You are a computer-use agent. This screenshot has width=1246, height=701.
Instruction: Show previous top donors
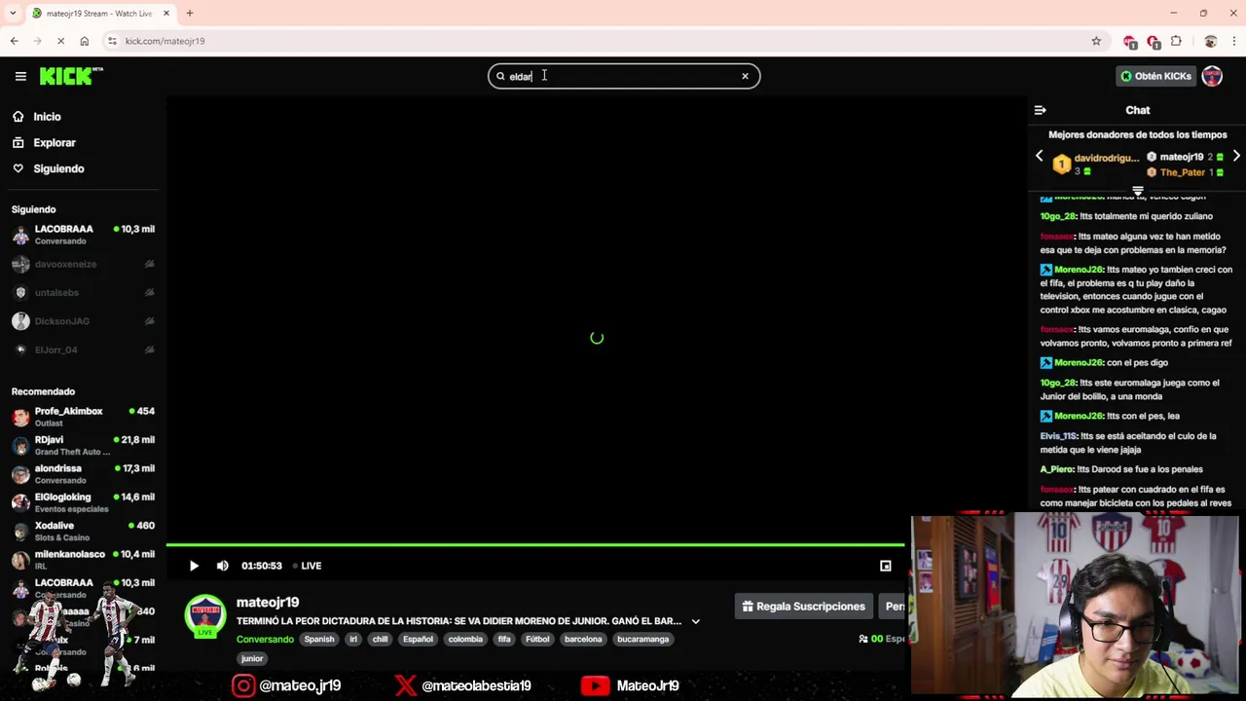pyautogui.click(x=1039, y=157)
